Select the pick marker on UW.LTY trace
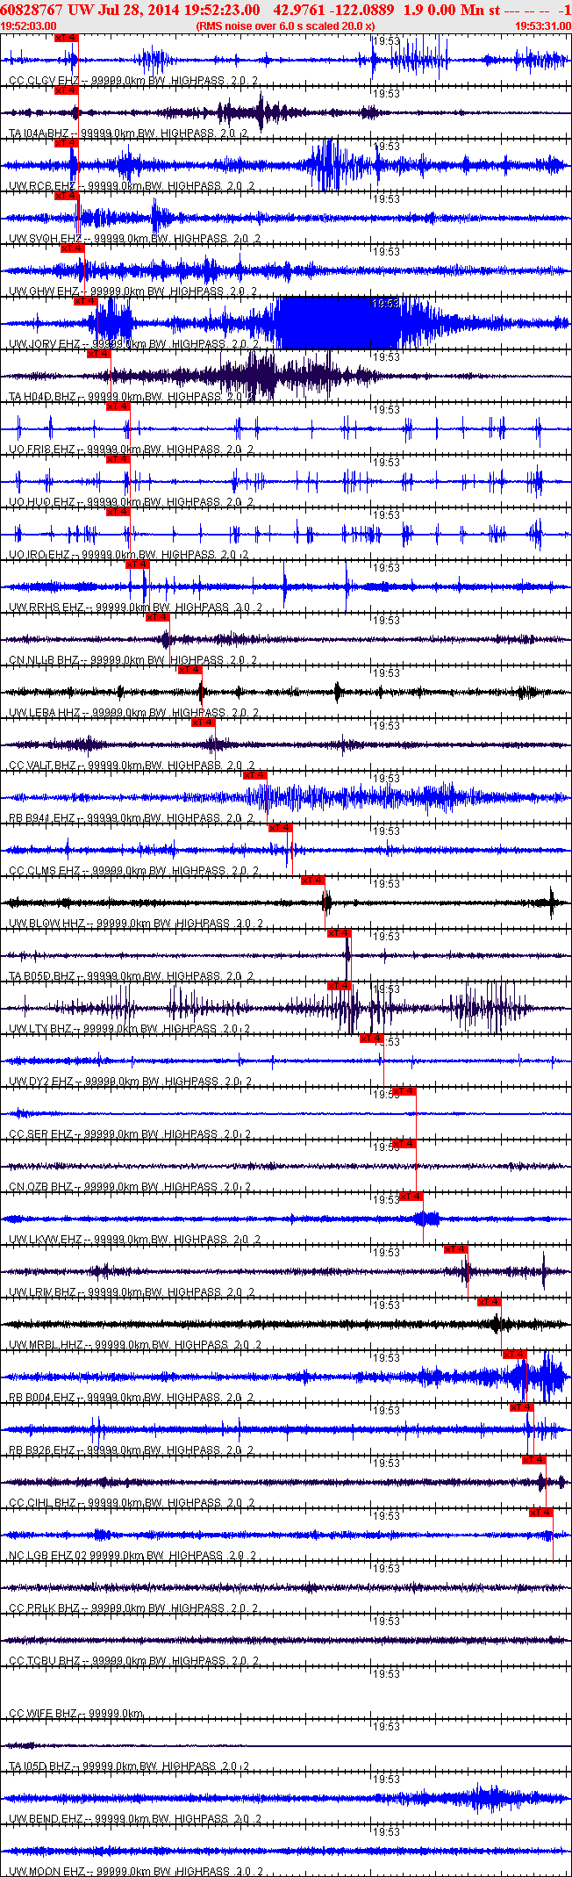The height and width of the screenshot is (1877, 572). [x=340, y=986]
